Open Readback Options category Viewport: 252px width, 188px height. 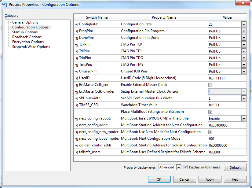[27, 37]
